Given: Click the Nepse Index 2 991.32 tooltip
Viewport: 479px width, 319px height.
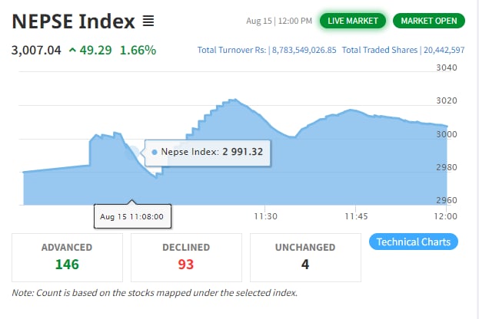Looking at the screenshot, I should tap(206, 152).
